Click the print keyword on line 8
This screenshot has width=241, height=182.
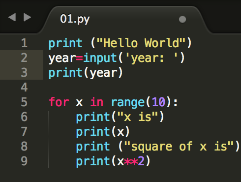pyautogui.click(x=93, y=147)
